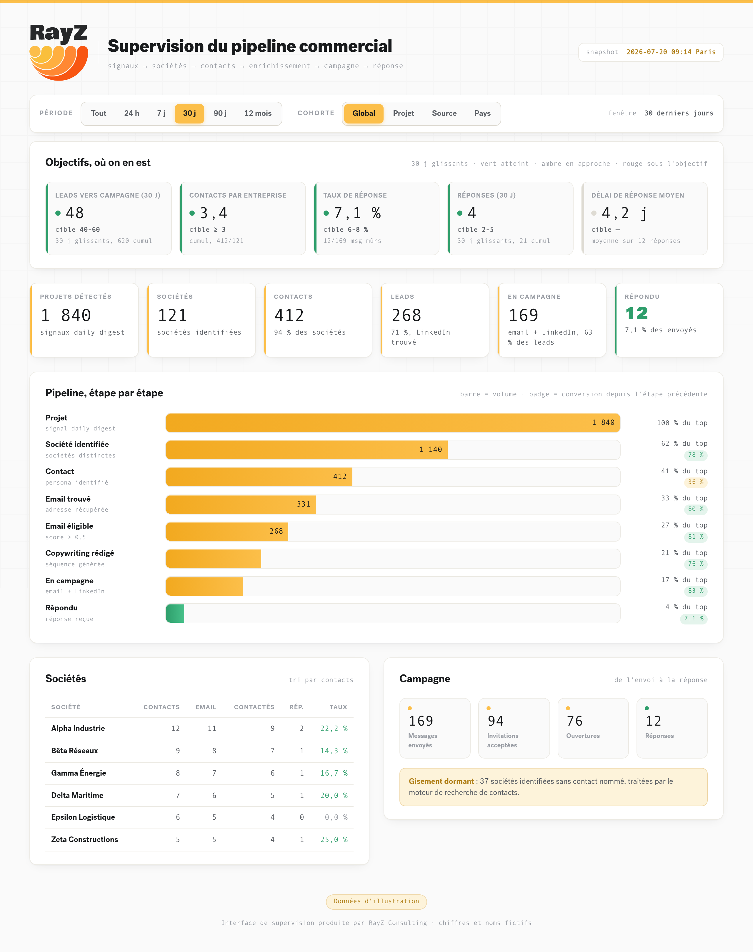Click the 81 % conversion badge
The image size is (753, 952).
pos(696,537)
